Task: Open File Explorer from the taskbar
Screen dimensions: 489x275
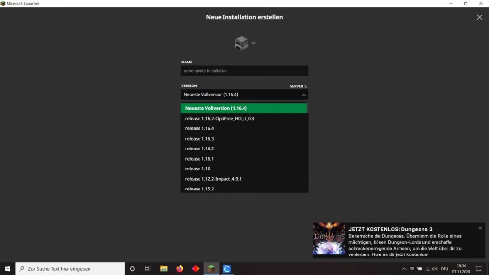Action: point(164,269)
